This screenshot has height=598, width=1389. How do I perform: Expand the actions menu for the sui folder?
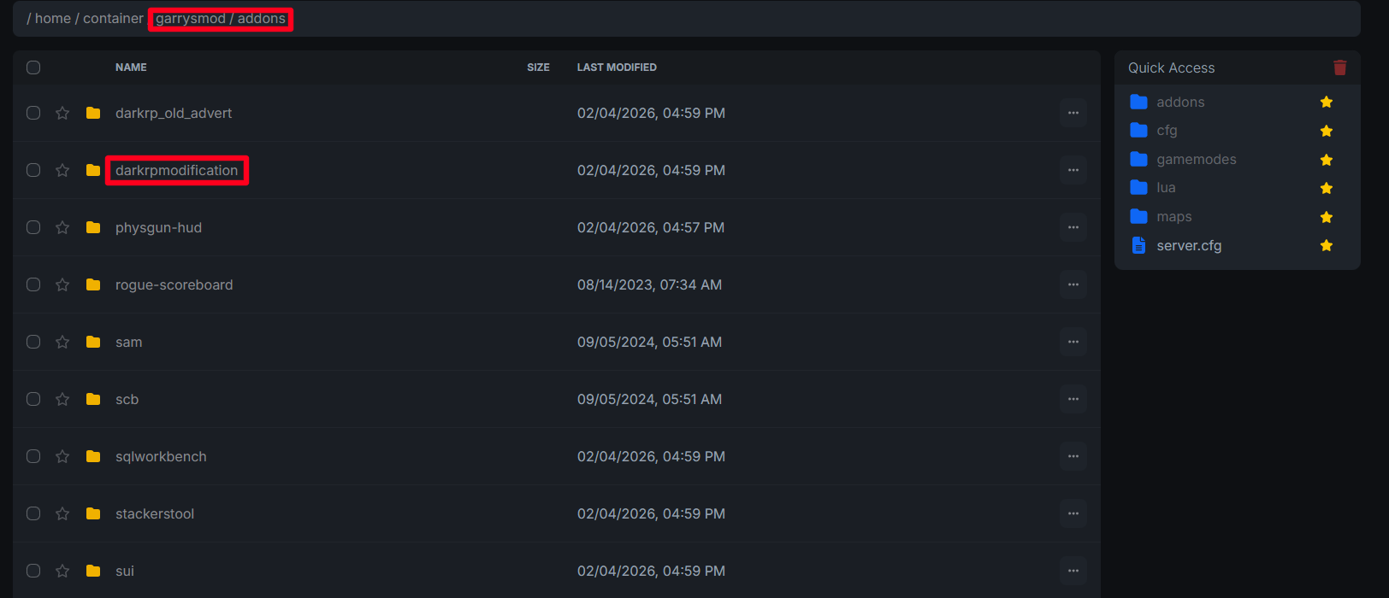pos(1073,571)
